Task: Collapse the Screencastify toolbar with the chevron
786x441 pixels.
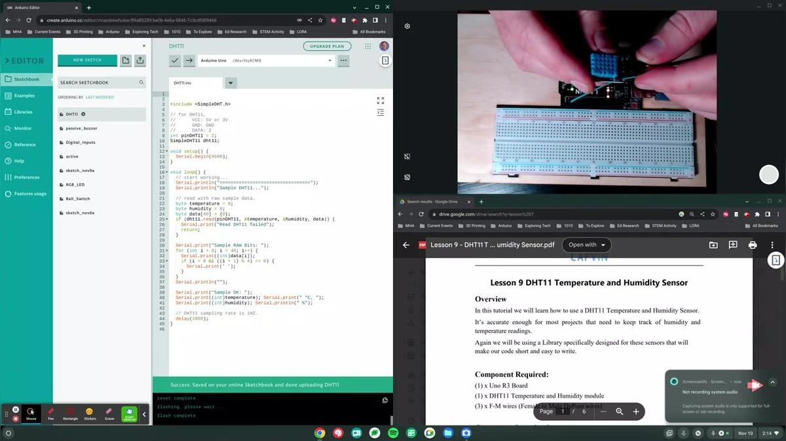Action: click(x=144, y=414)
